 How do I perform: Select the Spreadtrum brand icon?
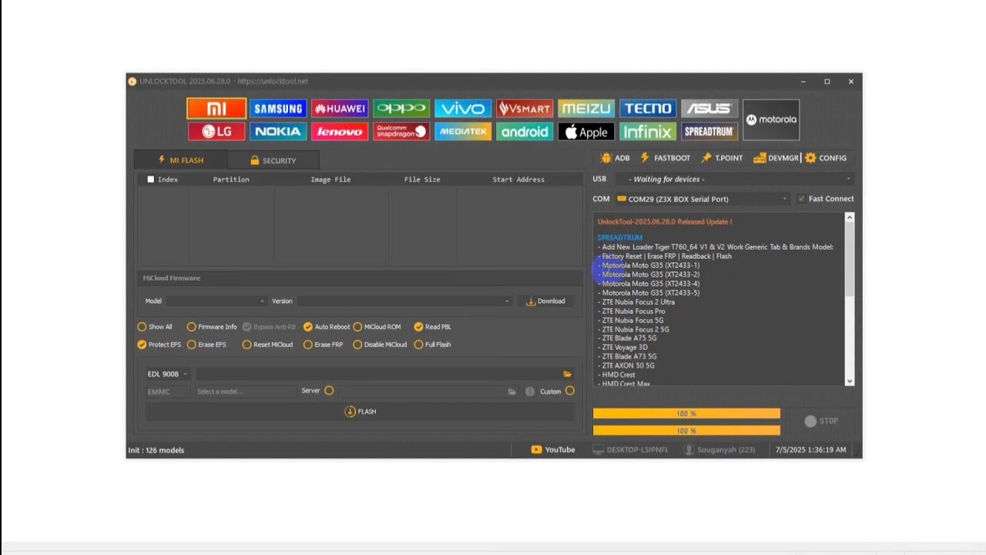(x=709, y=132)
